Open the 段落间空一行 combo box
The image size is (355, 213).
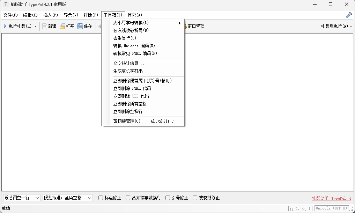click(x=22, y=198)
